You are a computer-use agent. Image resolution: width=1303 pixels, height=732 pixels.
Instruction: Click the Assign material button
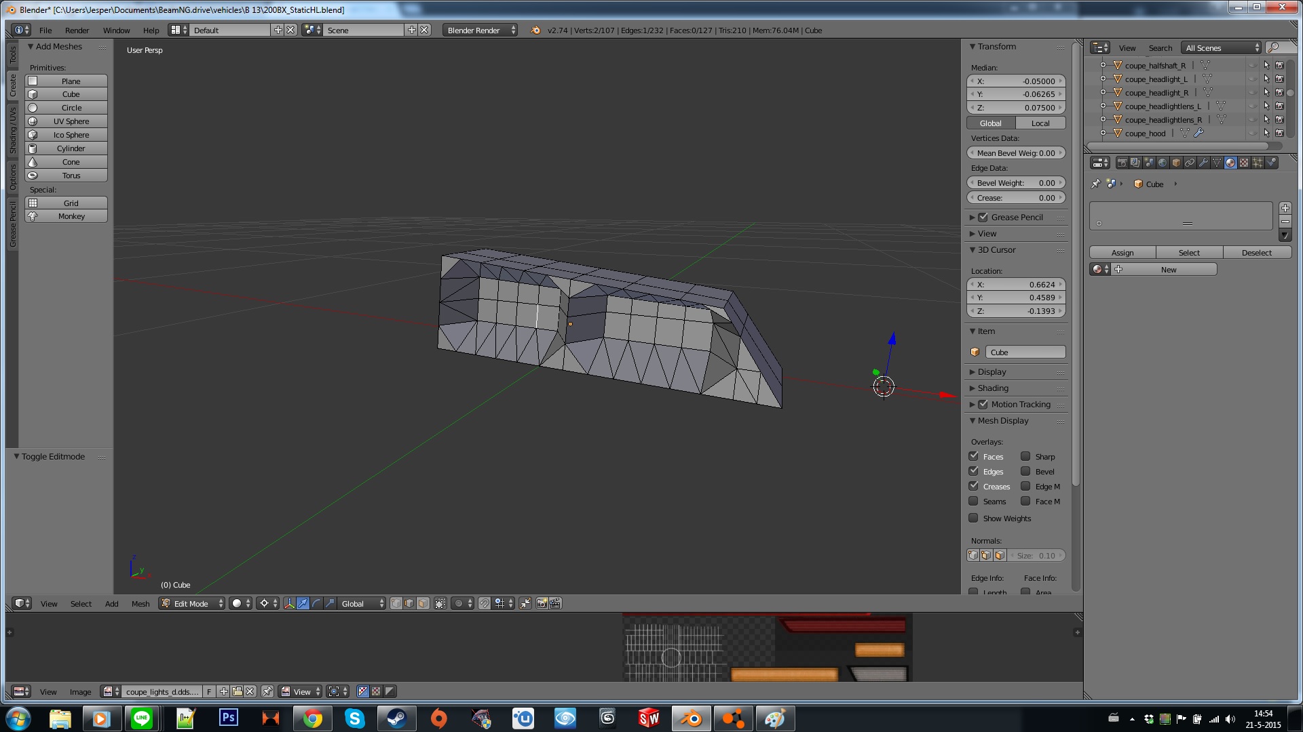[x=1122, y=252]
